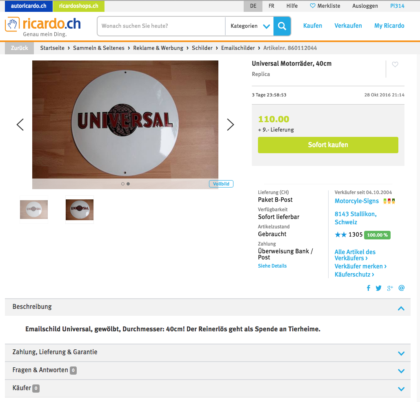Viewport: 420px width, 402px height.
Task: Open the Verkaufen menu
Action: point(348,26)
